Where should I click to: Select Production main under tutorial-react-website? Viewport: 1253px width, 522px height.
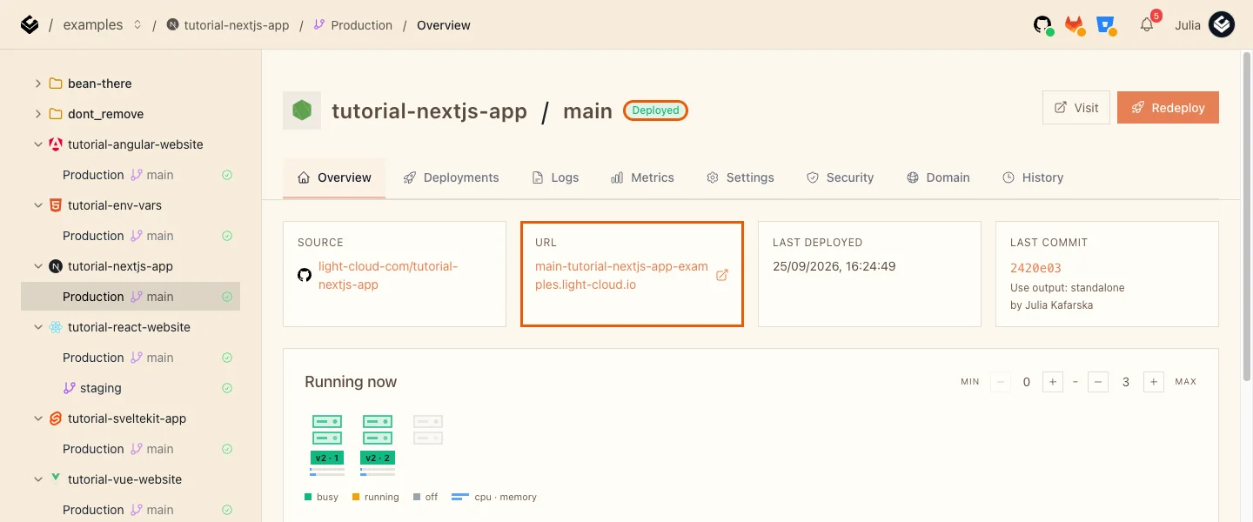click(x=131, y=358)
